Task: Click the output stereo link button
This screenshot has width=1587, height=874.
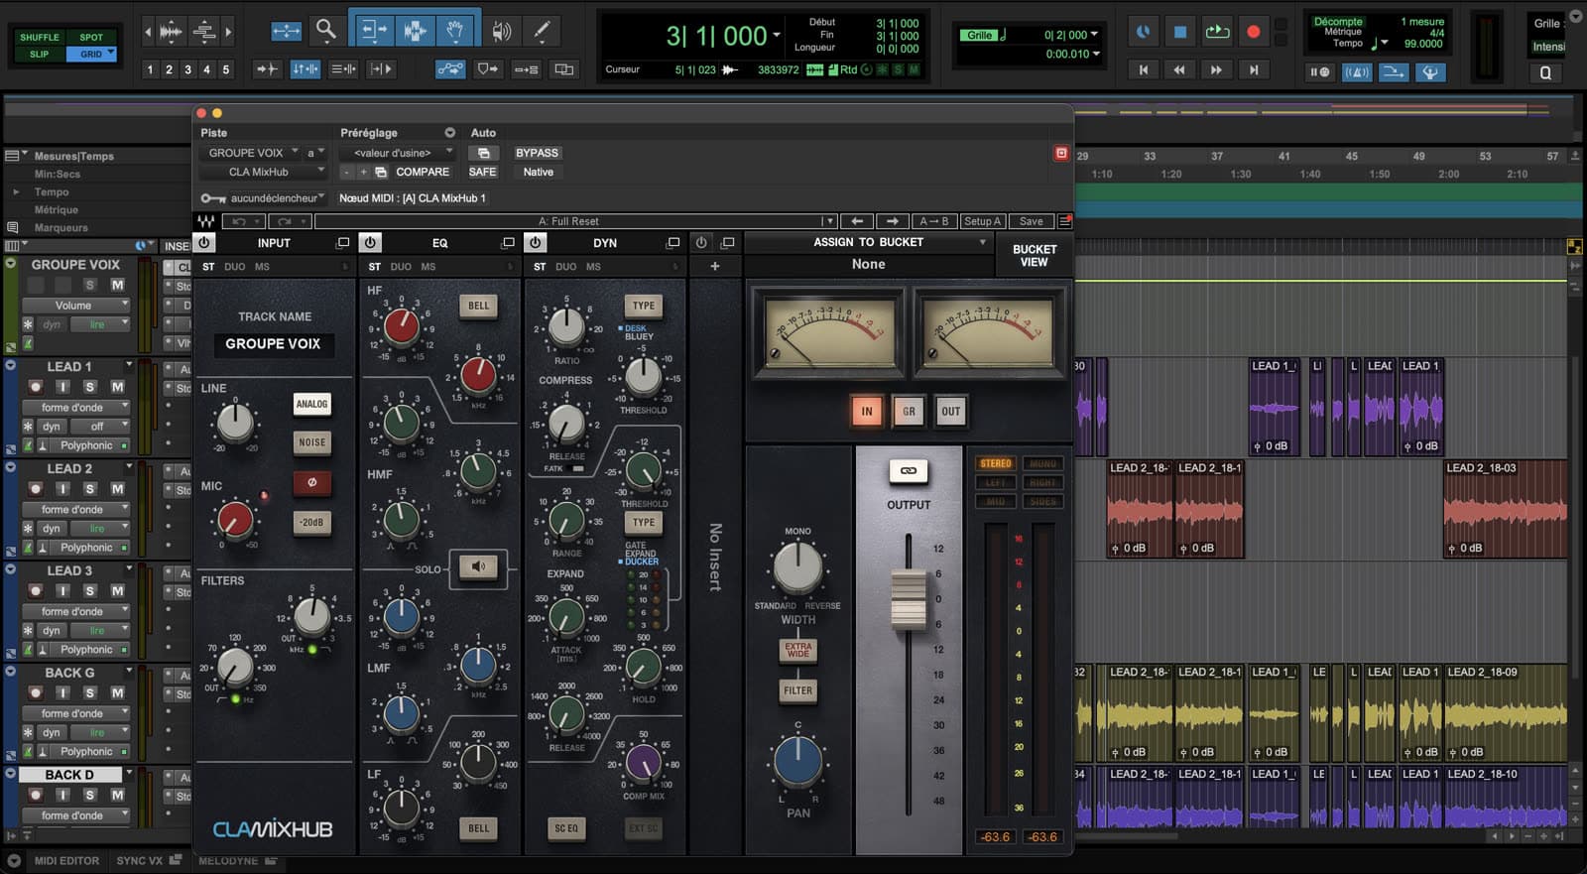Action: (x=908, y=470)
